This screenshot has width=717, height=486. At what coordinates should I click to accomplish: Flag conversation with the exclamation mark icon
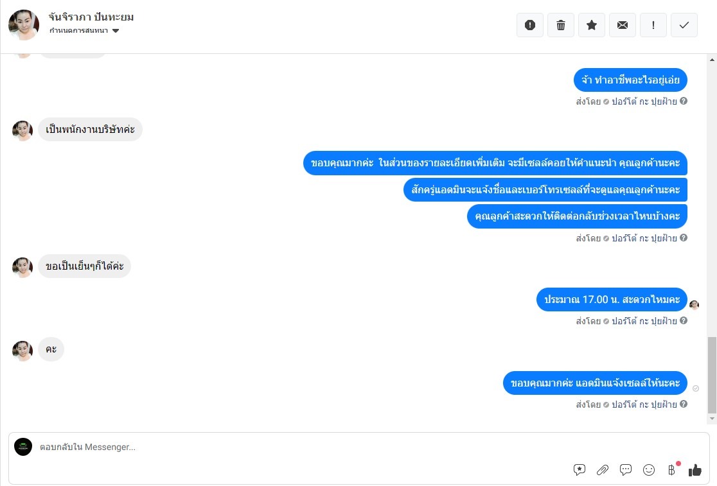[x=653, y=25]
